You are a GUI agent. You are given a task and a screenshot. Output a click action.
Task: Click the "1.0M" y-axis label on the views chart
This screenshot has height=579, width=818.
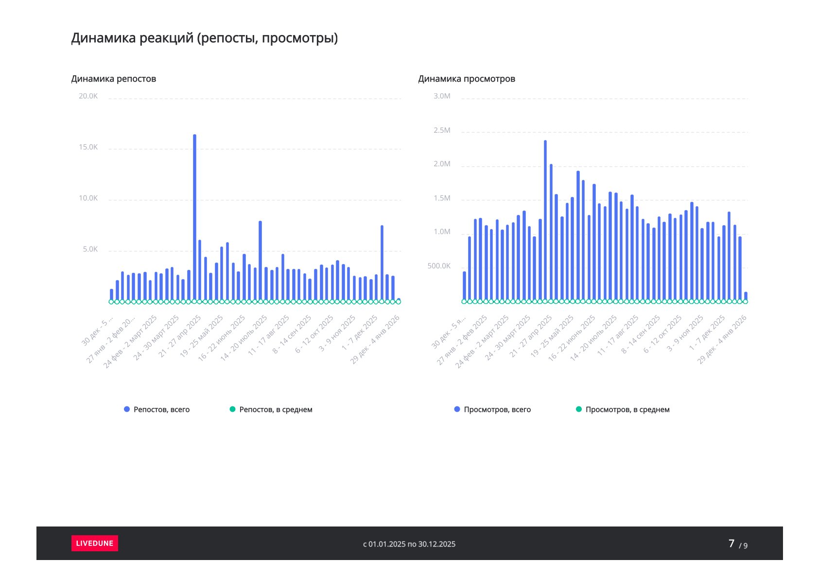(x=441, y=232)
